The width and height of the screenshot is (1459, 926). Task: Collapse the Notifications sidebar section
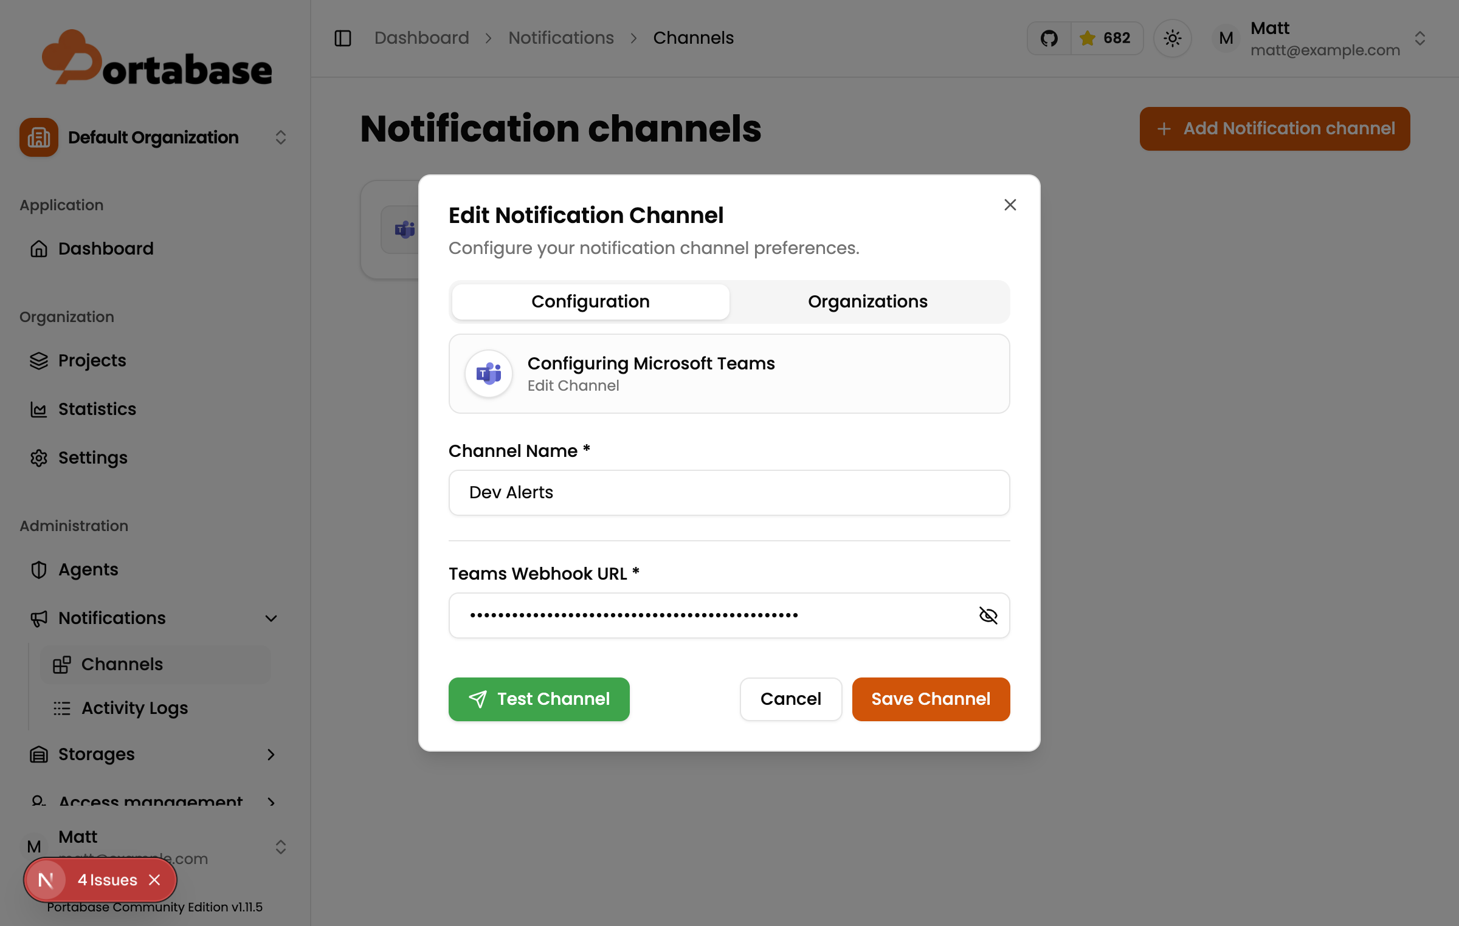[x=271, y=618]
